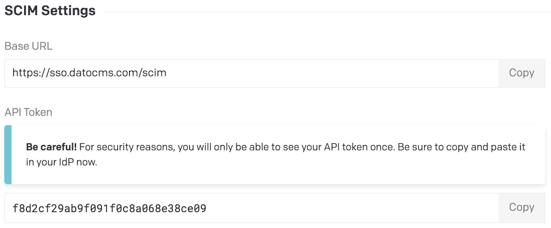The width and height of the screenshot is (551, 228).
Task: Click the 'in your IdP now.' line
Action: [61, 162]
